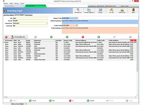Switch to Özel Alanlar tab
Image resolution: width=142 pixels, height=105 pixels.
tap(29, 15)
